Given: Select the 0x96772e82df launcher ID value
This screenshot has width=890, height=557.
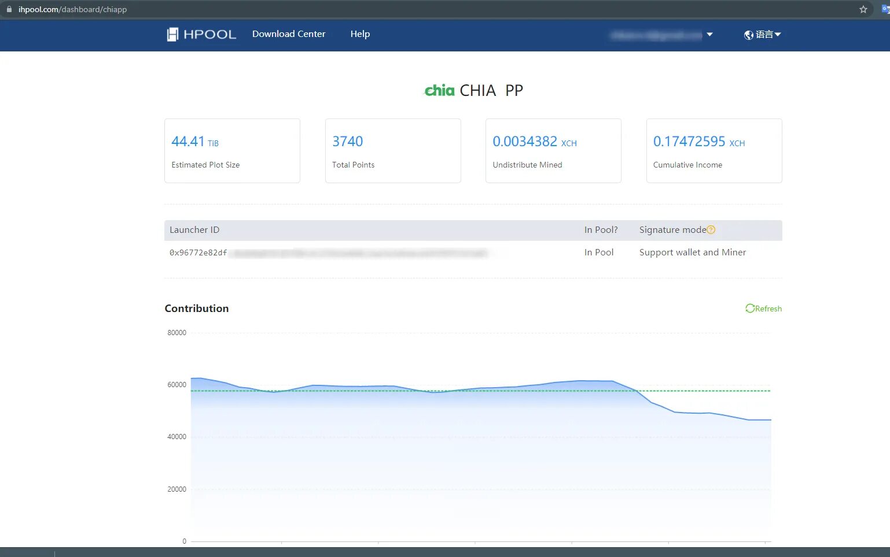Looking at the screenshot, I should [x=198, y=252].
